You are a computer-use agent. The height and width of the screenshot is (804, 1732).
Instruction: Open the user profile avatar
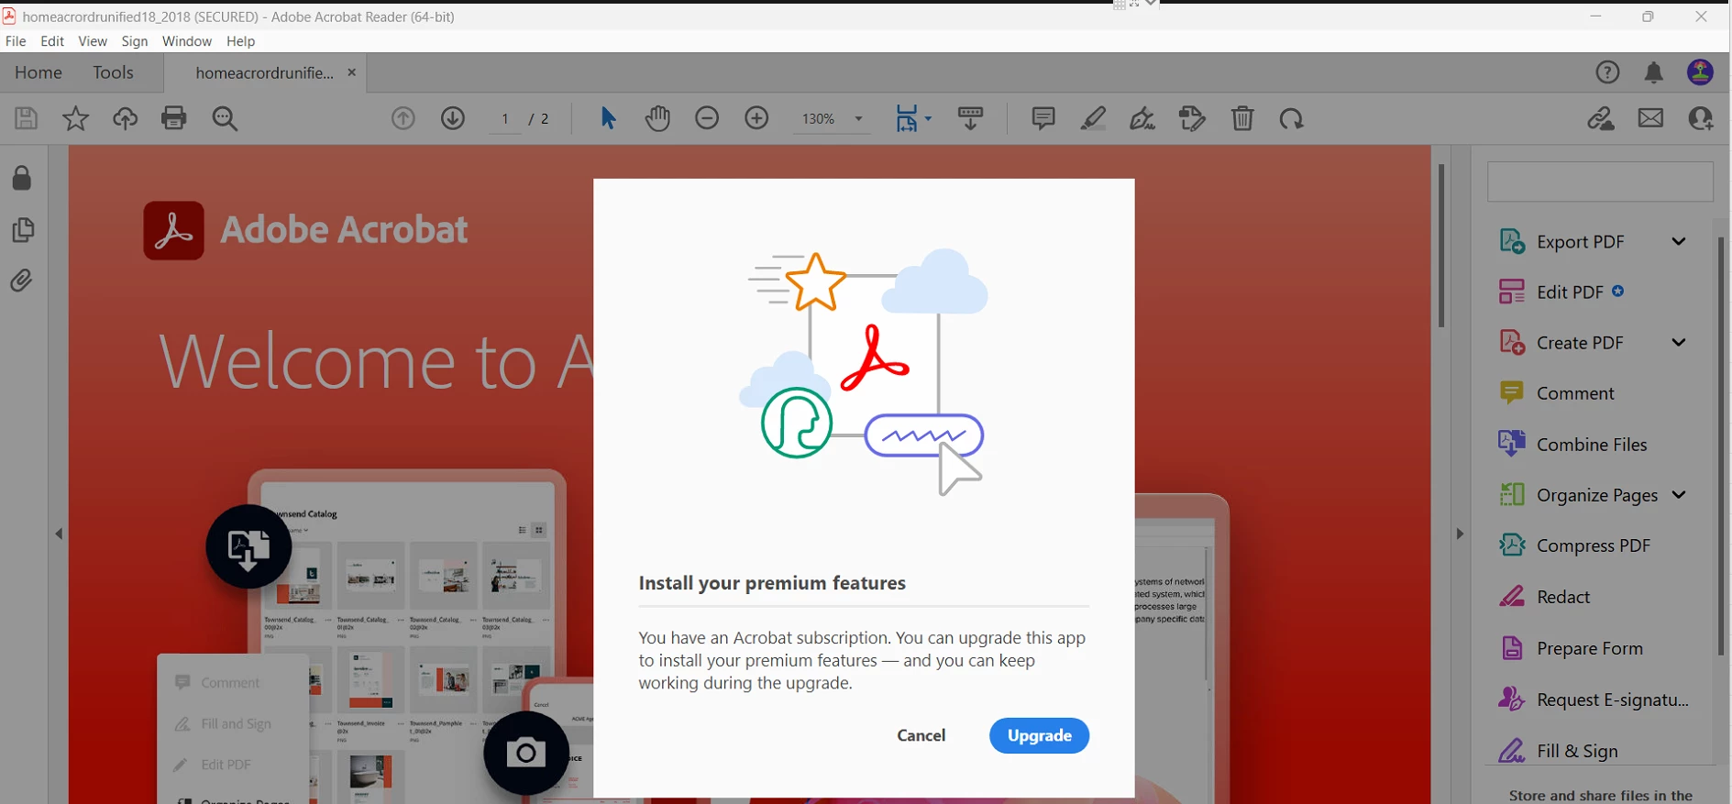[x=1701, y=72]
